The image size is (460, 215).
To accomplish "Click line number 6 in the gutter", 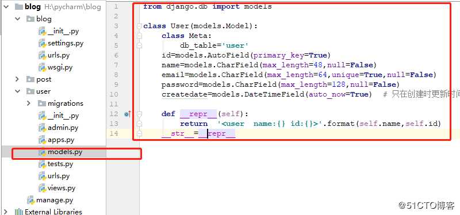I will [117, 55].
